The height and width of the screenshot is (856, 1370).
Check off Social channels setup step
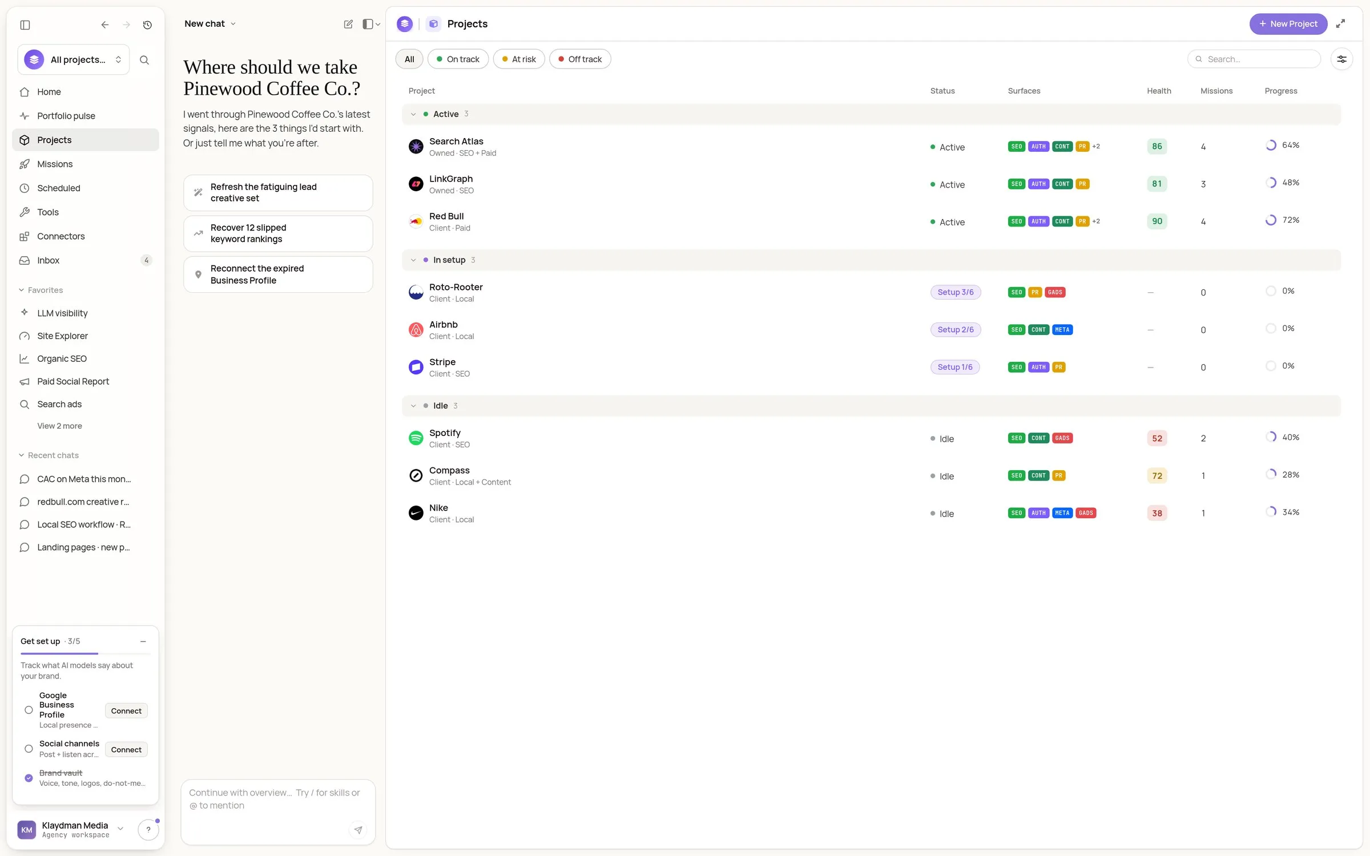[x=29, y=749]
